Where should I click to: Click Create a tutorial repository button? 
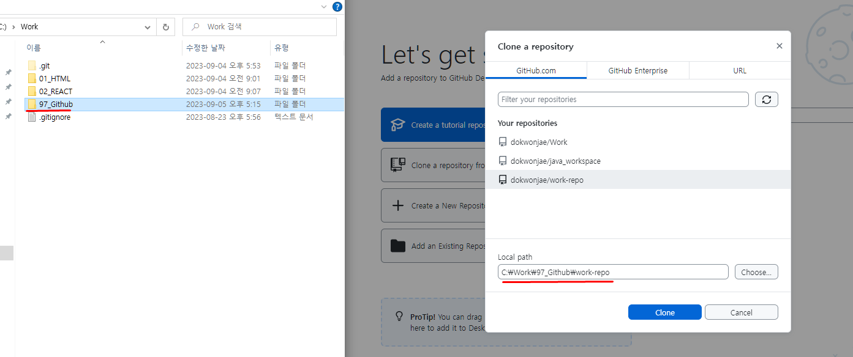433,125
